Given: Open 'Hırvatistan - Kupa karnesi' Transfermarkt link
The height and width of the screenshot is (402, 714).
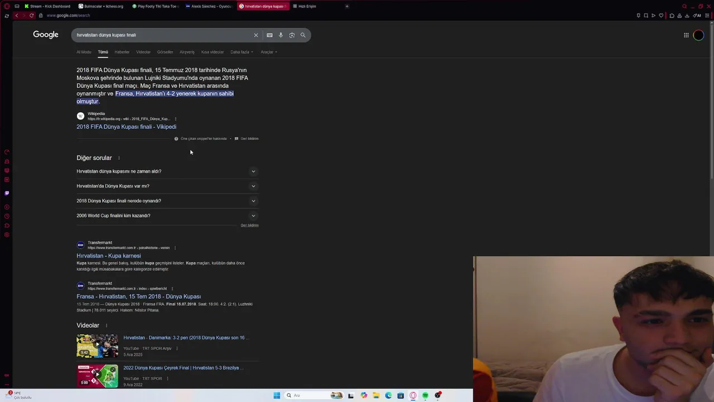Looking at the screenshot, I should (x=109, y=256).
